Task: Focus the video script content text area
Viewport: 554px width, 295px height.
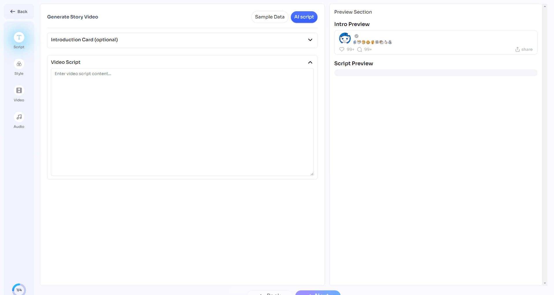Action: click(x=182, y=122)
